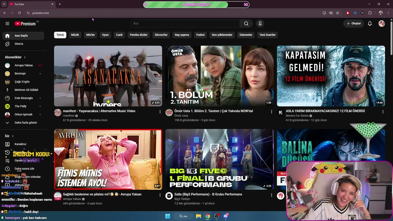This screenshot has width=393, height=221.
Task: Open manifest channel avatar under first video
Action: point(58,113)
